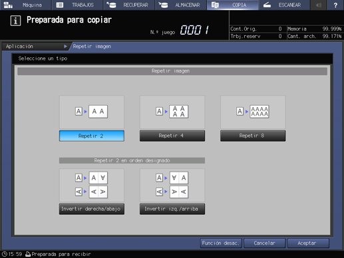Open the Máquina tab
This screenshot has width=344, height=258.
coord(25,5)
